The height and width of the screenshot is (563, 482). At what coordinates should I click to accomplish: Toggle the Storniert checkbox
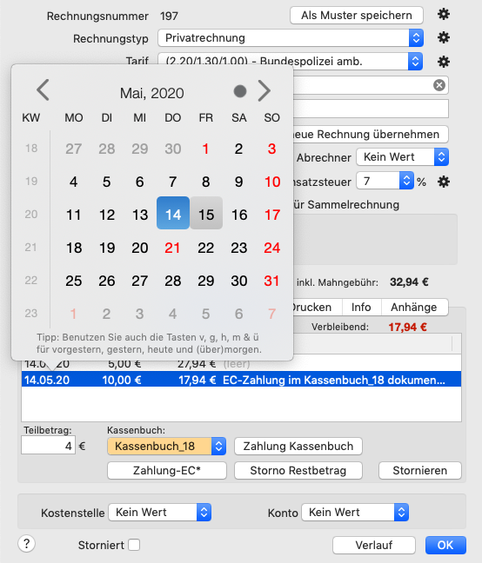click(134, 545)
